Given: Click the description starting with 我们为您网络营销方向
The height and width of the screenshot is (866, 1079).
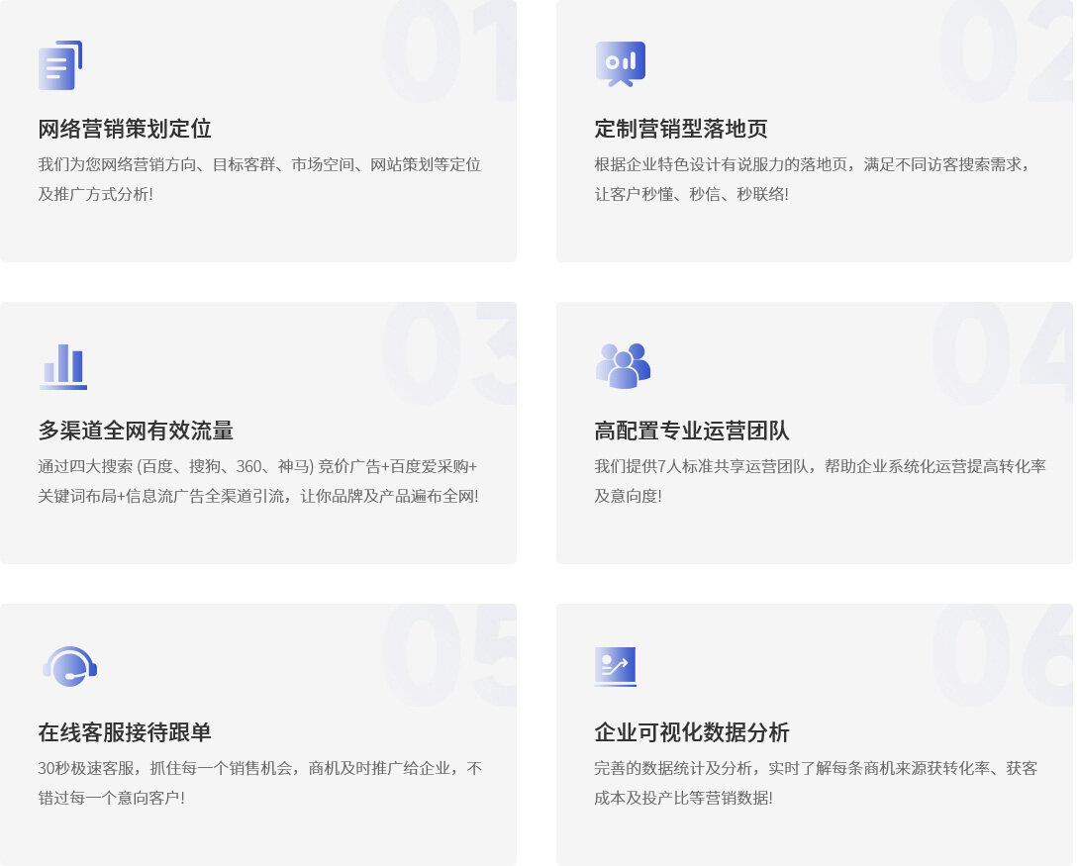Looking at the screenshot, I should click(x=259, y=179).
